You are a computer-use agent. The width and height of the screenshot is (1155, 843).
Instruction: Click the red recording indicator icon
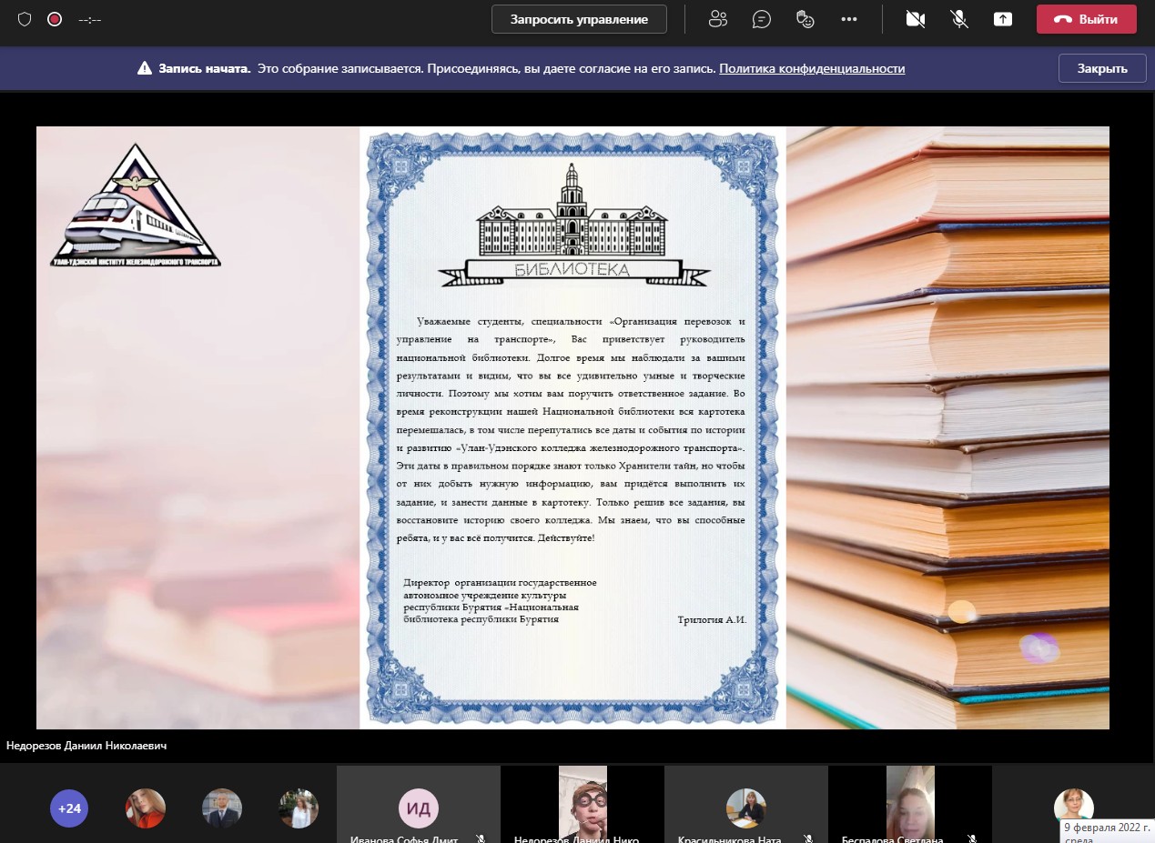(55, 19)
